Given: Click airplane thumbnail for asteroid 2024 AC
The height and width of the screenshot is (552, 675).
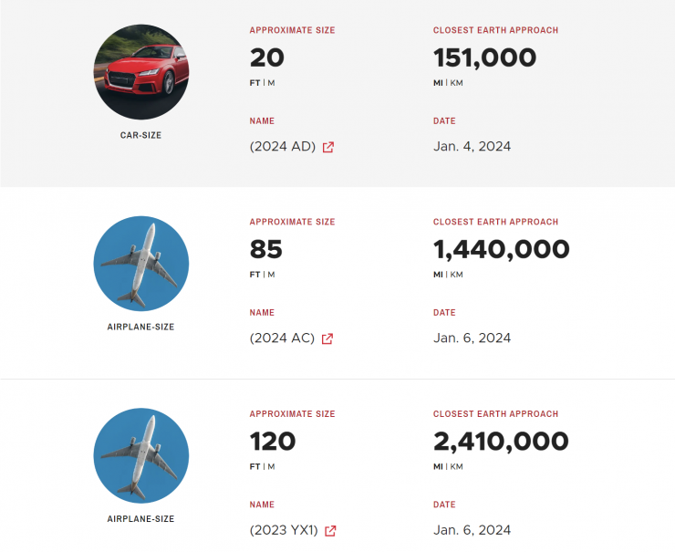Looking at the screenshot, I should pos(141,264).
